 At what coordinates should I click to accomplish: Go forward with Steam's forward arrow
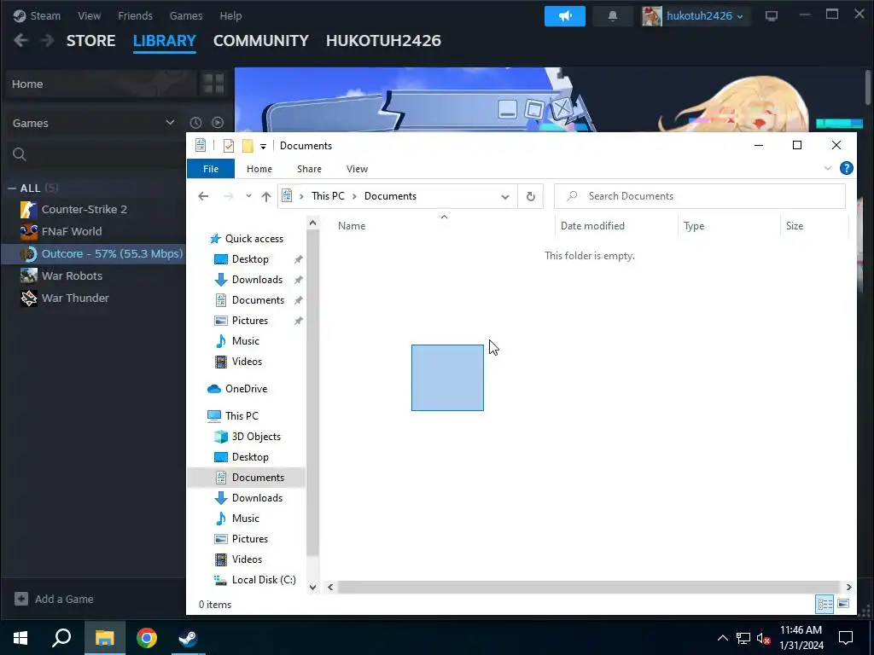48,41
